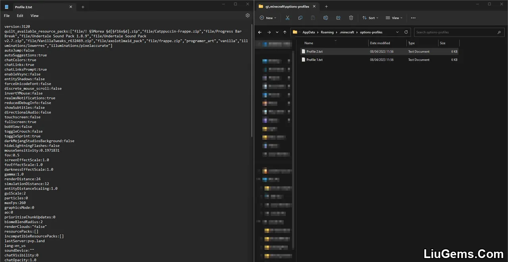Navigate to Roaming in the breadcrumb
The height and width of the screenshot is (262, 508).
coord(327,32)
